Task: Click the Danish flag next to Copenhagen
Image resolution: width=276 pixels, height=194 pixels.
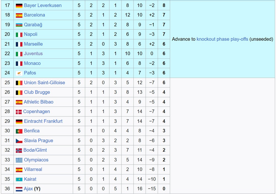Action: click(x=19, y=112)
